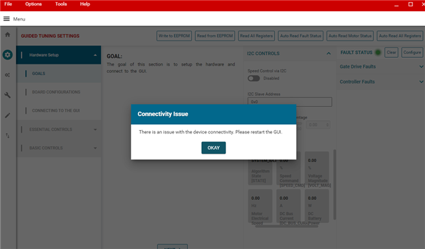Click the green Fault Status indicator

(x=378, y=52)
